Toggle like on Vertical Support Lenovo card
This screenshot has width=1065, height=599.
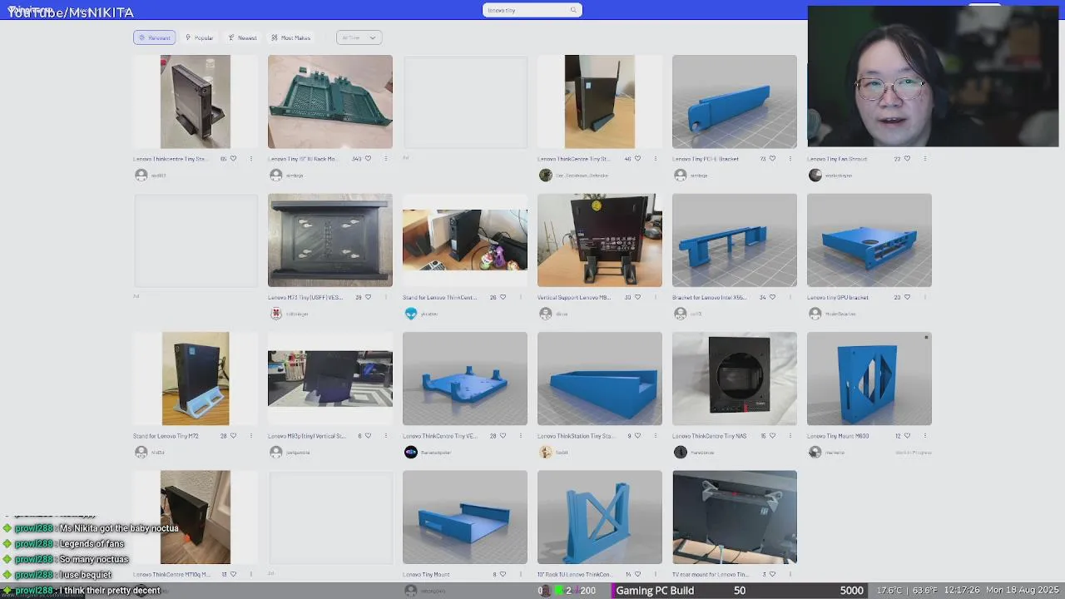tap(637, 297)
